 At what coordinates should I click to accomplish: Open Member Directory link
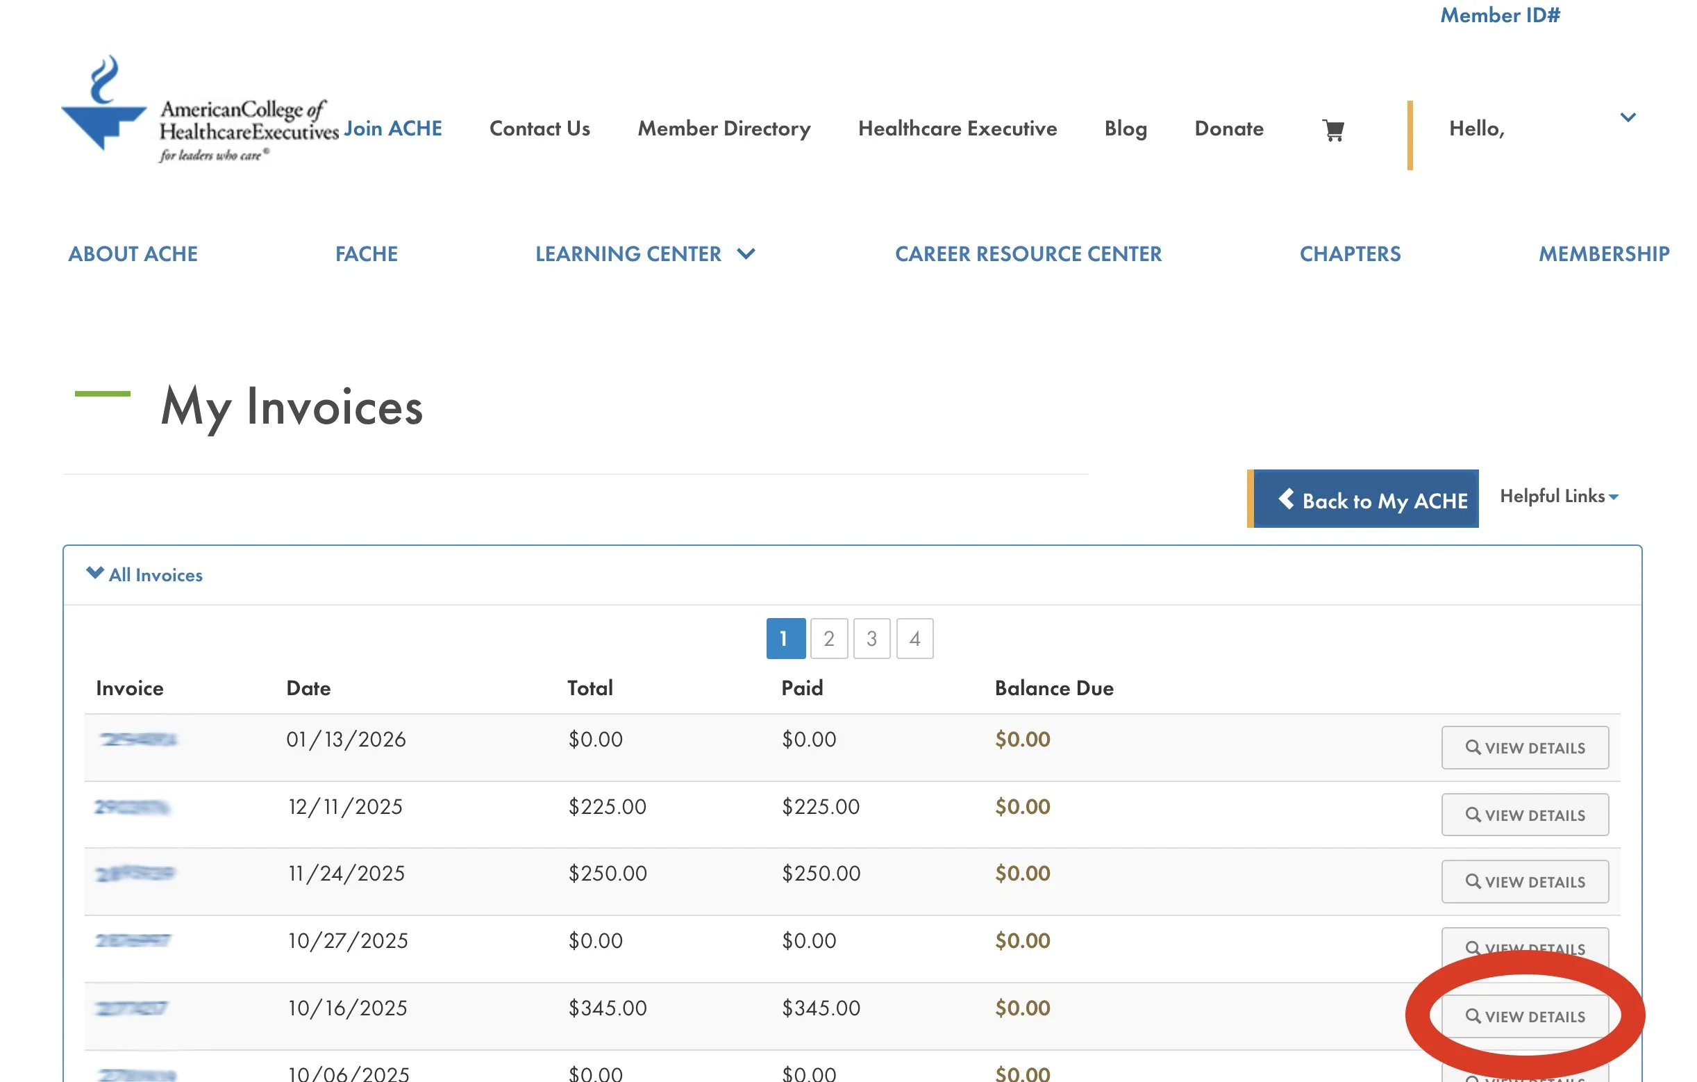pyautogui.click(x=724, y=128)
